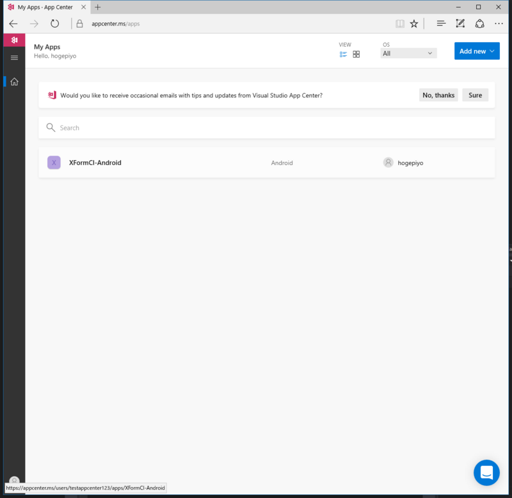512x498 pixels.
Task: Open reading view icon
Action: point(399,24)
